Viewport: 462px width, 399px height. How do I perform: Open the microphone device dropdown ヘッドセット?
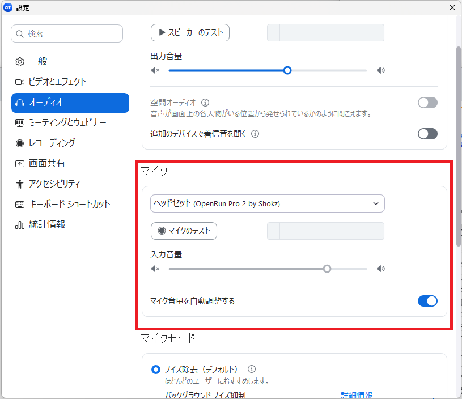tap(268, 203)
